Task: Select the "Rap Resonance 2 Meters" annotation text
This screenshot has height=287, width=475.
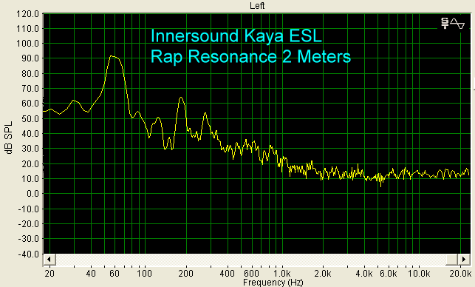Action: click(x=250, y=56)
